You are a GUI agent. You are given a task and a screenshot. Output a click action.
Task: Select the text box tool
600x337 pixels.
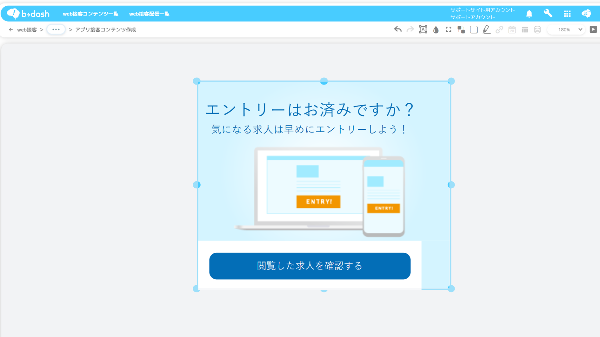tap(423, 29)
